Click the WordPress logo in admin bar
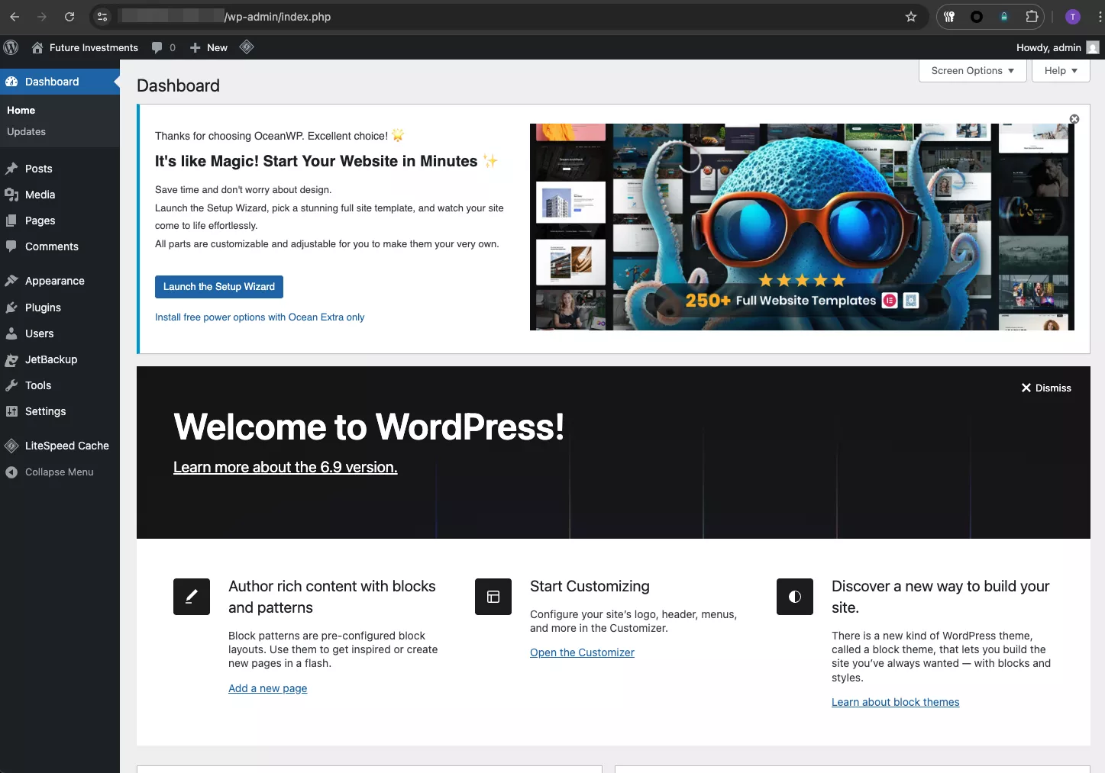Image resolution: width=1105 pixels, height=773 pixels. coord(11,47)
